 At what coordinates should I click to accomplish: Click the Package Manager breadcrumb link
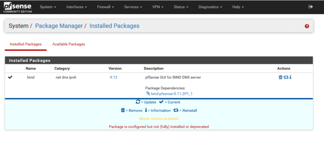(x=59, y=26)
